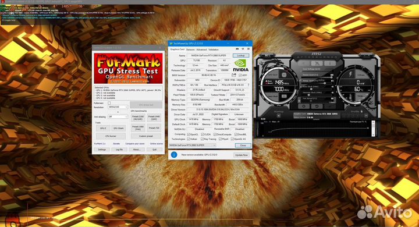Open the FurMark Resolution dropdown
The image size is (419, 227).
click(x=118, y=107)
